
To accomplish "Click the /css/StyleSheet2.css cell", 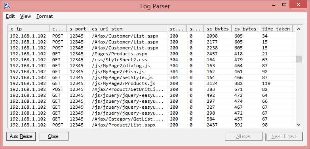I will point(120,60).
